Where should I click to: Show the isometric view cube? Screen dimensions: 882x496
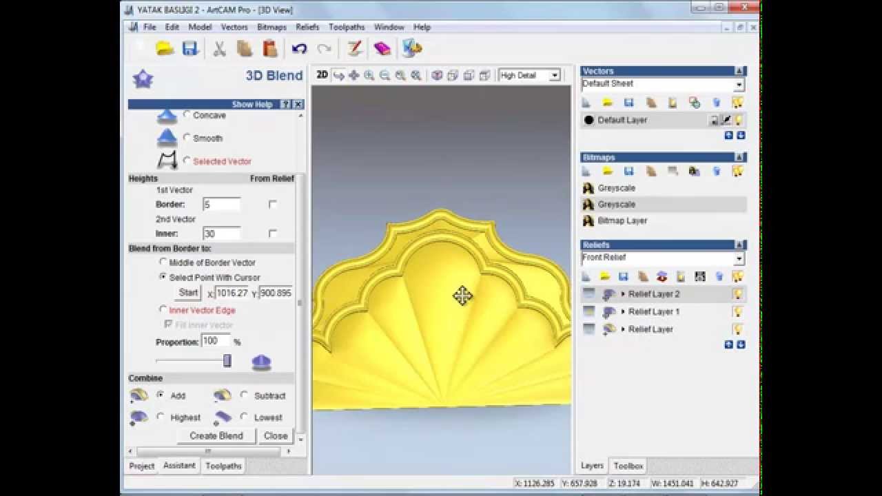pos(437,75)
